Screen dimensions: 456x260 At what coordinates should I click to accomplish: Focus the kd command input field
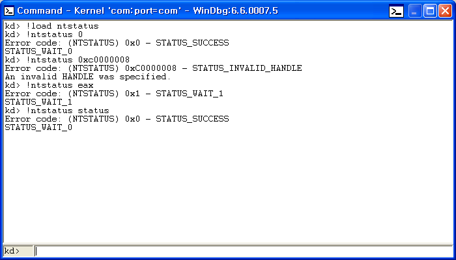pyautogui.click(x=241, y=251)
